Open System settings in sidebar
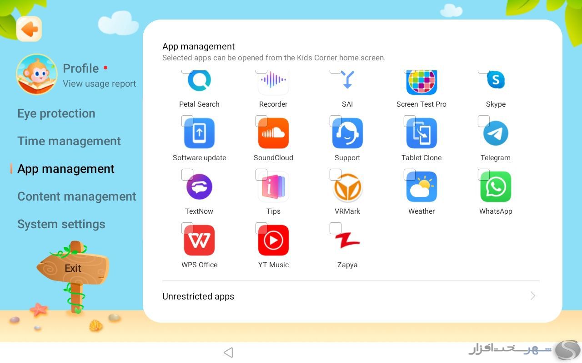This screenshot has height=363, width=582. (x=61, y=224)
